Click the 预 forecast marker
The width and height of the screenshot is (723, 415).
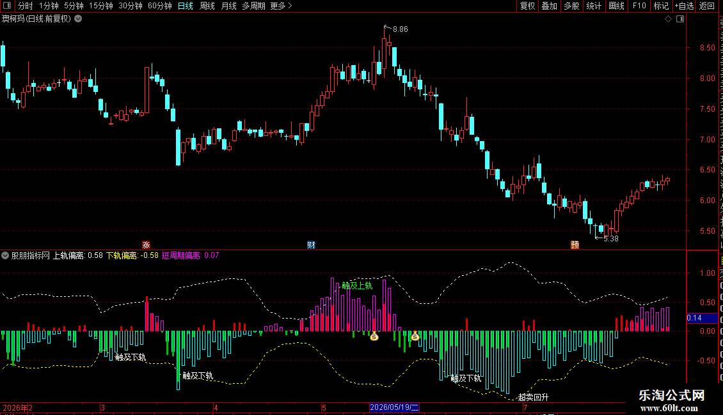(x=575, y=245)
